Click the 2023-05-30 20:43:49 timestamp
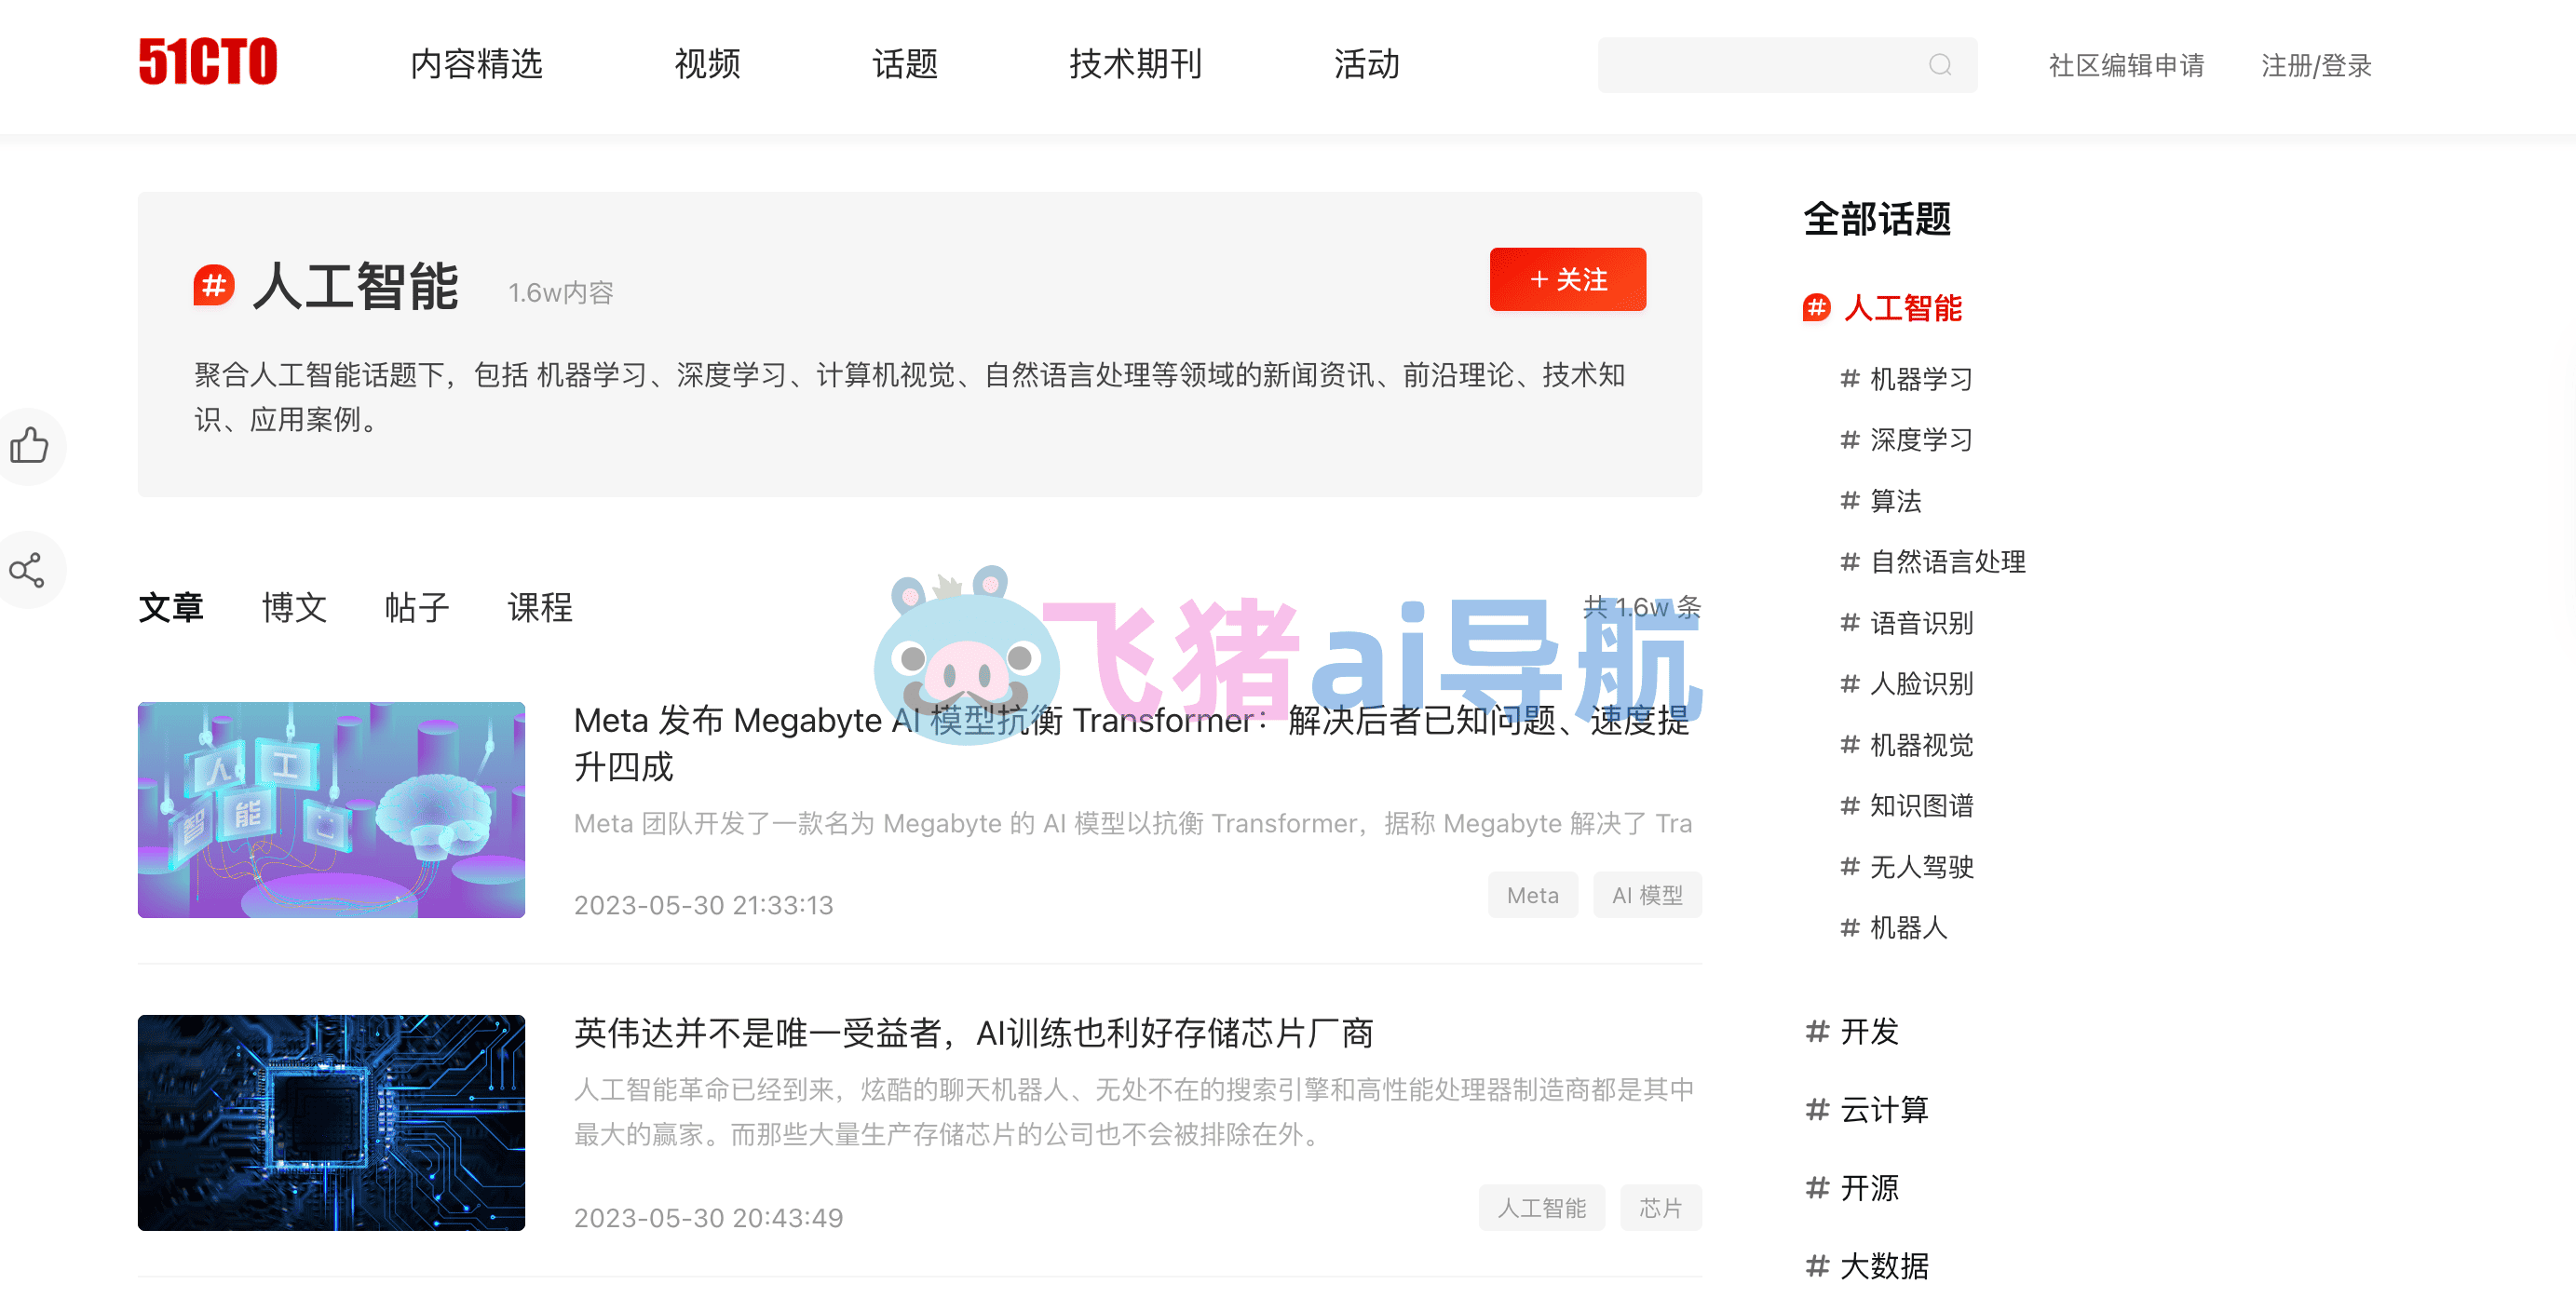Image resolution: width=2576 pixels, height=1311 pixels. (x=708, y=1218)
